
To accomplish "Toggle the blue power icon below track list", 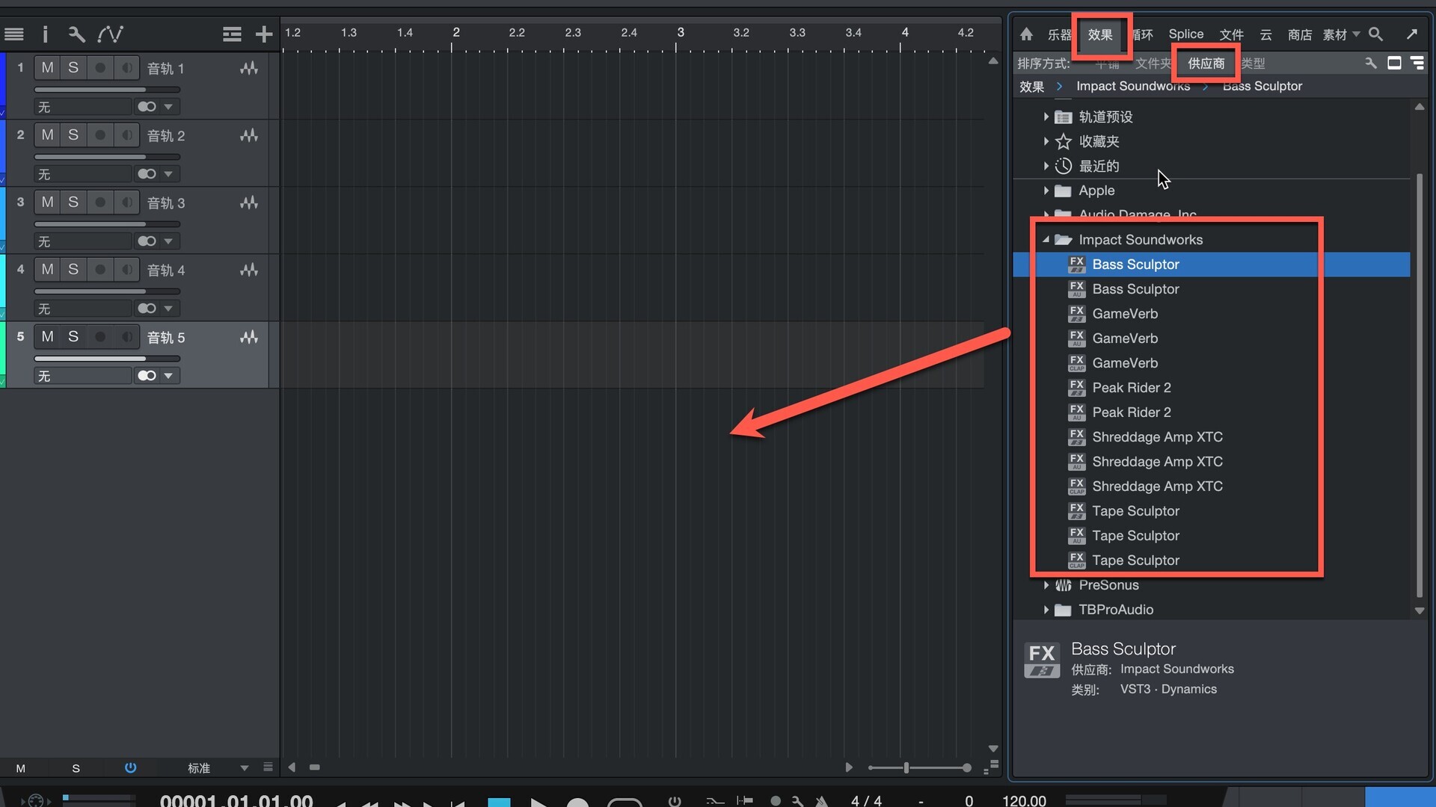I will (130, 768).
